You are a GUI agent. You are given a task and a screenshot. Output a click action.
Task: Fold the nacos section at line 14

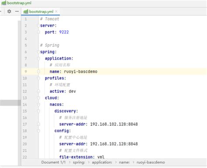point(38,104)
